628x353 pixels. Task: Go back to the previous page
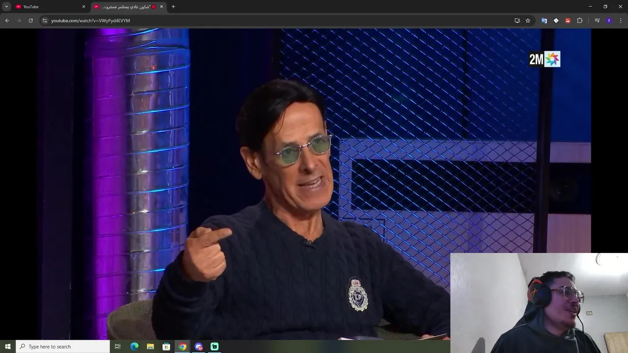(7, 21)
